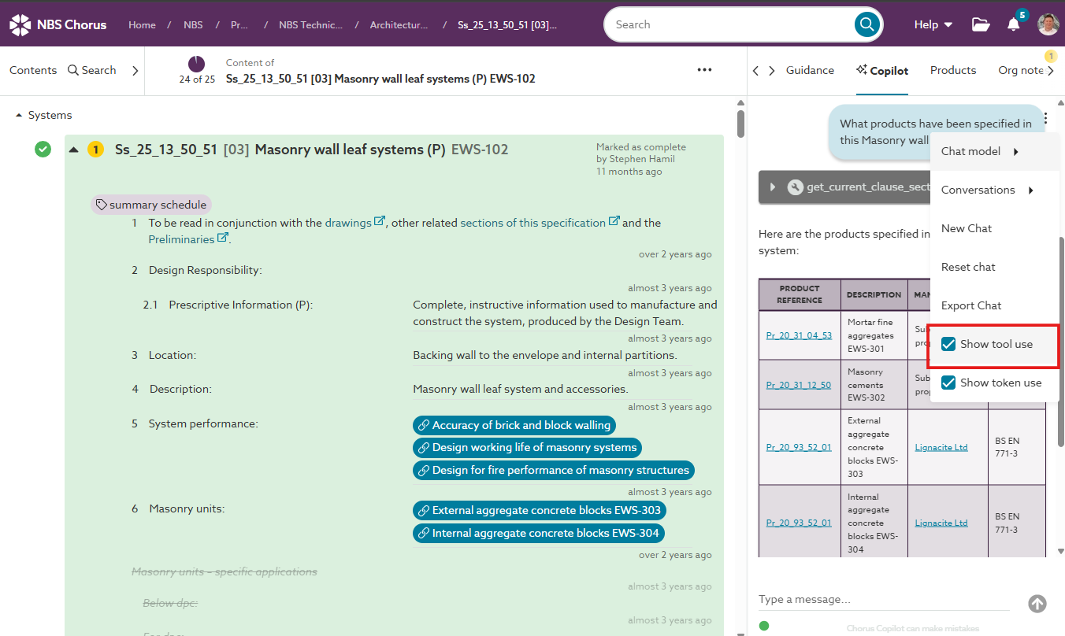Screen dimensions: 1065x636
Task: Toggle the Show tool use checkbox
Action: (948, 344)
